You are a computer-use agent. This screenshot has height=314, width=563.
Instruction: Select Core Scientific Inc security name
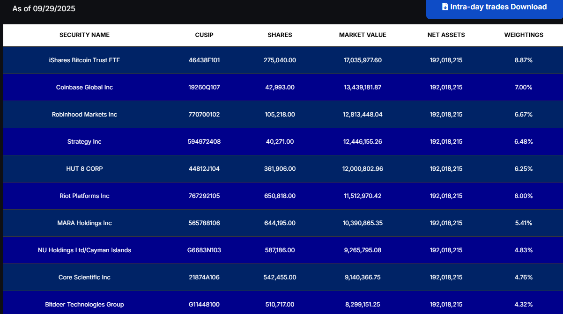[x=84, y=277]
